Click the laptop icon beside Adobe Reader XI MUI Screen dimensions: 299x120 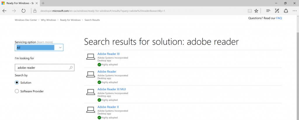pos(91,92)
